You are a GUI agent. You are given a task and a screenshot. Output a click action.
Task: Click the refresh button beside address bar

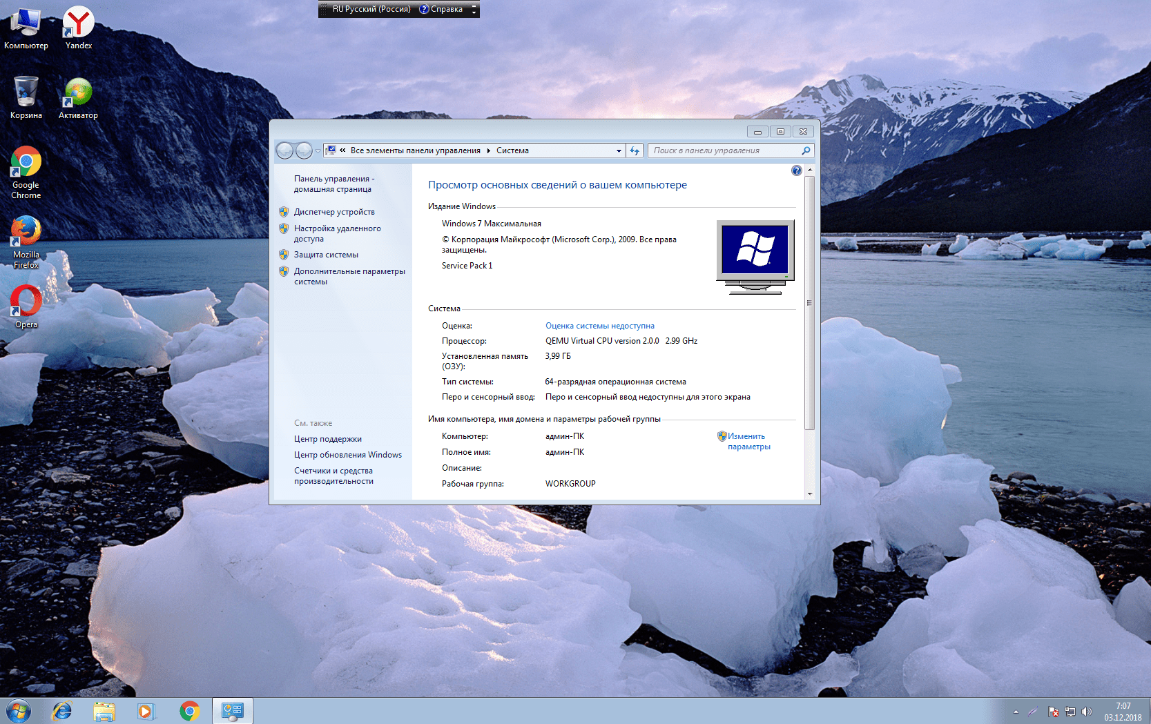pyautogui.click(x=635, y=150)
